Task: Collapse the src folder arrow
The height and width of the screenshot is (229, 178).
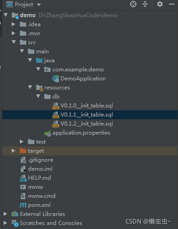Action: pos(14,42)
